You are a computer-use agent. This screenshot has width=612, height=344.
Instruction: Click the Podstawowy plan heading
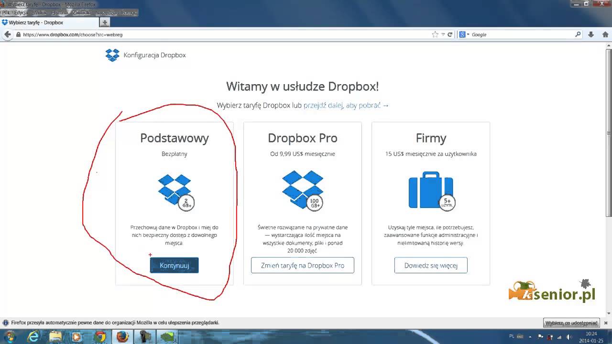click(x=175, y=138)
